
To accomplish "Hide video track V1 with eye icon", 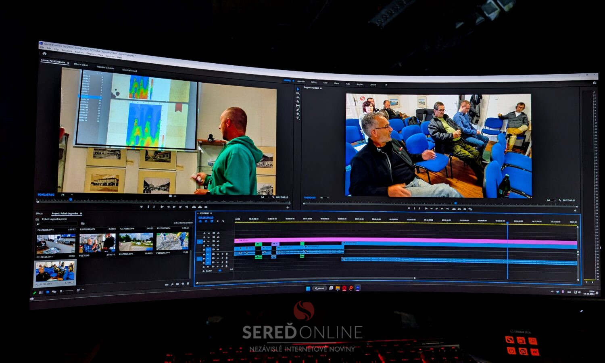I will (218, 249).
